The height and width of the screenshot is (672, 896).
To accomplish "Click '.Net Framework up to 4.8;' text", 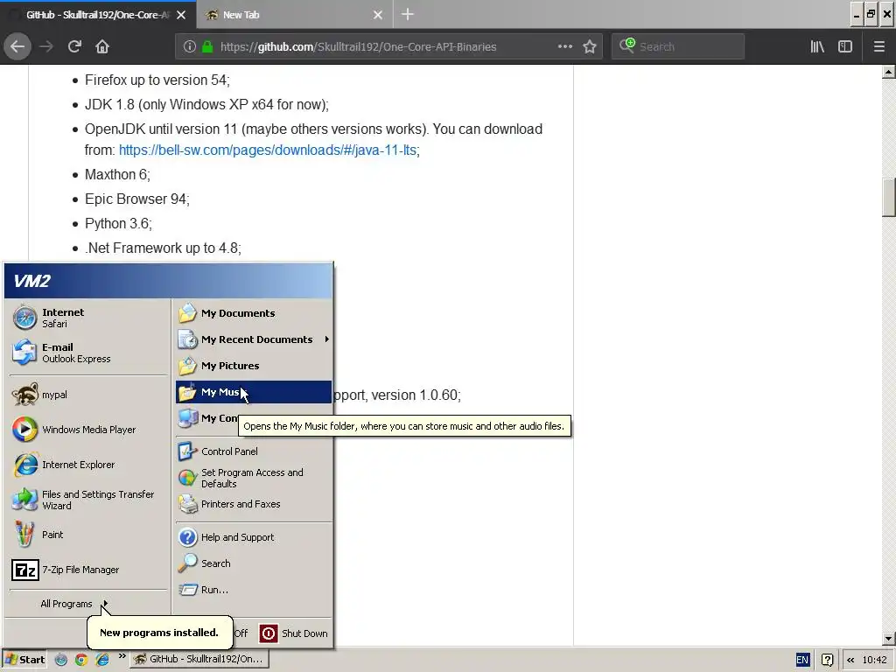I will (x=163, y=248).
